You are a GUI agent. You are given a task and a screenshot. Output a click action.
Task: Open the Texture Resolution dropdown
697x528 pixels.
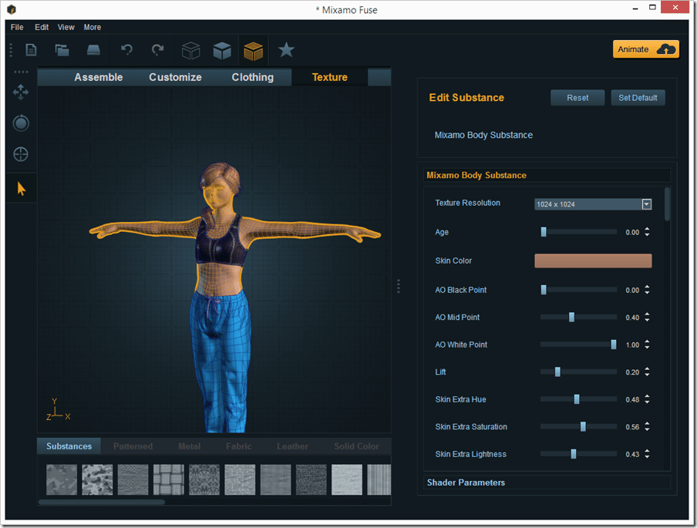tap(593, 204)
